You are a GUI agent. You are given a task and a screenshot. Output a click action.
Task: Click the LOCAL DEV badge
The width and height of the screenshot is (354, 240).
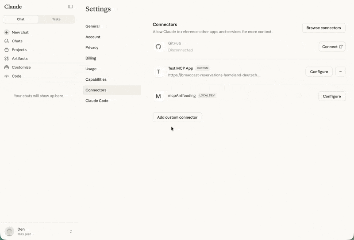tap(207, 95)
